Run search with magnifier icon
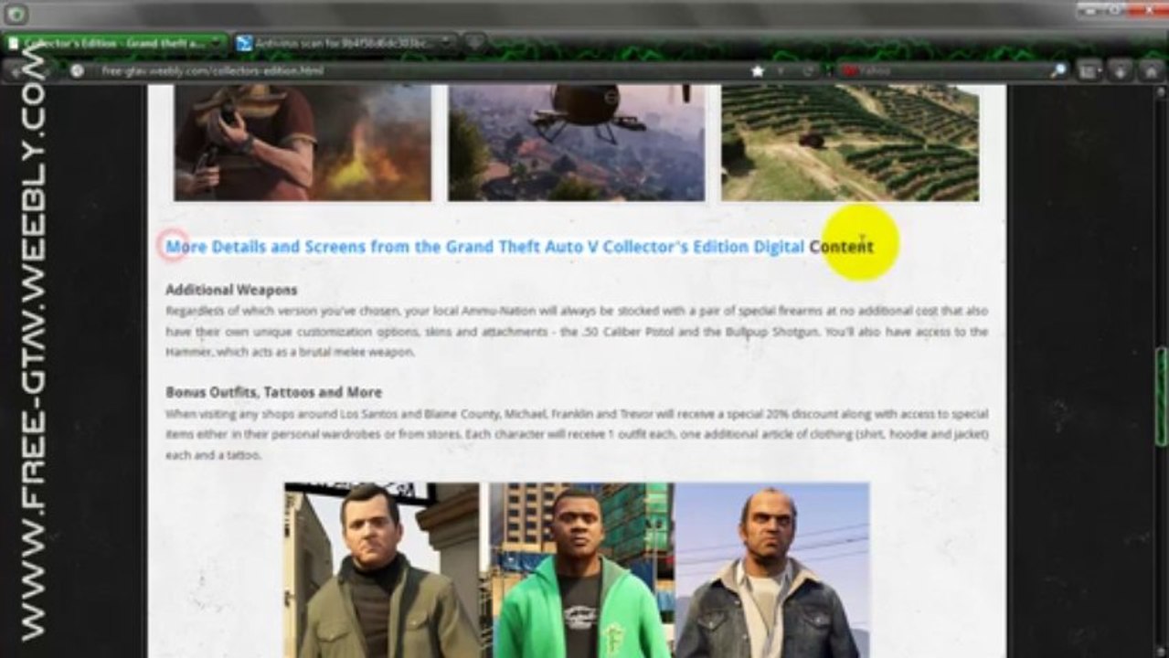Screen dimensions: 1169x658 point(1058,70)
